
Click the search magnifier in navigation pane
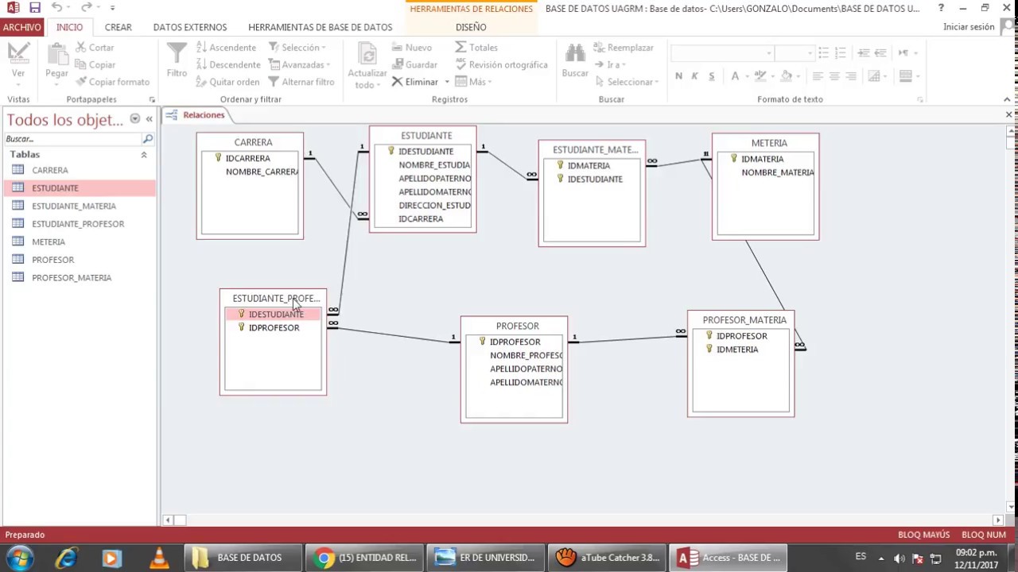click(147, 139)
